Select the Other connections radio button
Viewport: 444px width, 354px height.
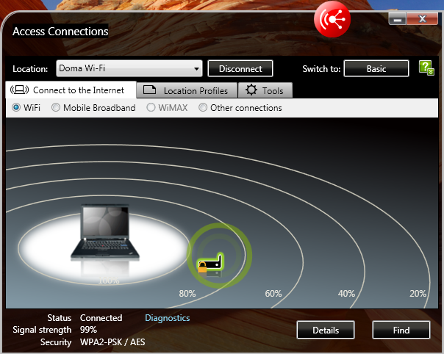click(x=203, y=108)
